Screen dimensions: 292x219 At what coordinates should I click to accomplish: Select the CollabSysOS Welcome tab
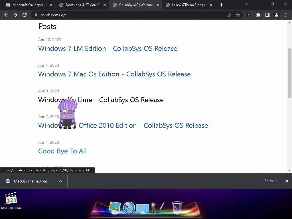click(135, 5)
